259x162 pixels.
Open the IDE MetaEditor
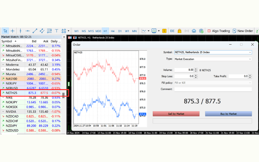pyautogui.click(x=172, y=31)
